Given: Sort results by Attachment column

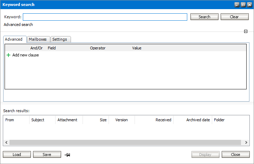Looking at the screenshot, I should pos(69,120).
